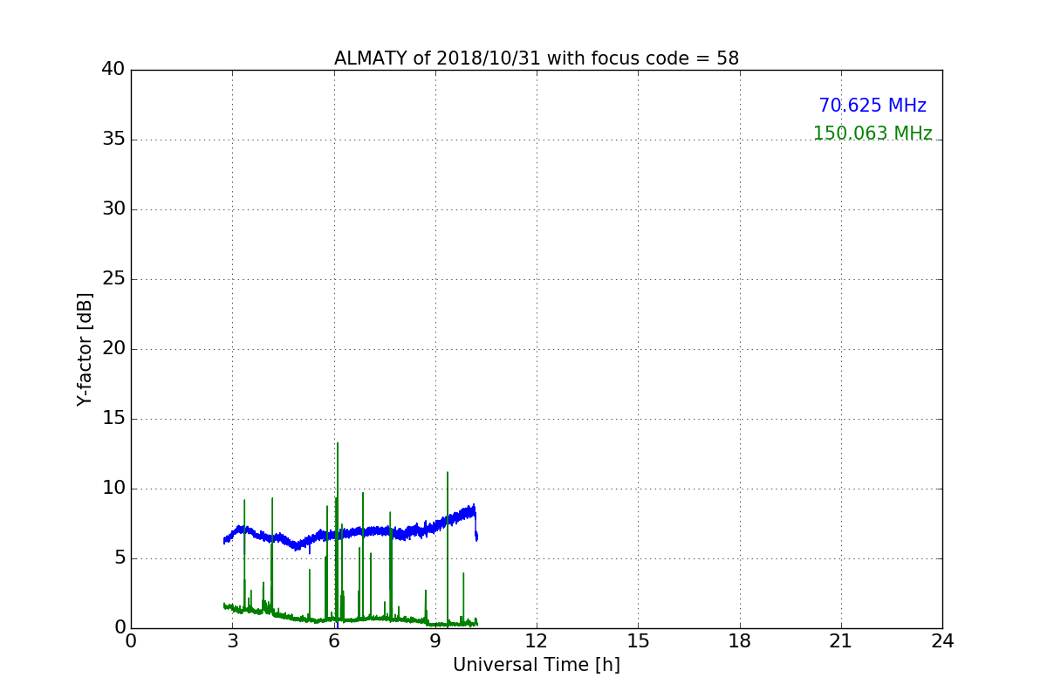Click the "Y-factor [dB]" axis label
Image resolution: width=1047 pixels, height=698 pixels.
pyautogui.click(x=85, y=349)
